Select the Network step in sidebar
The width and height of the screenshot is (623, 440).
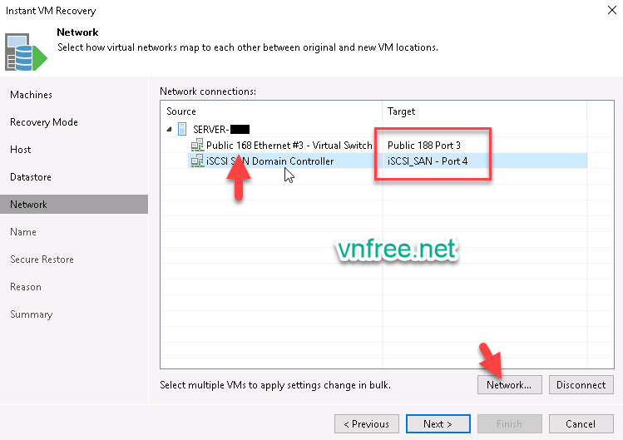tap(28, 205)
